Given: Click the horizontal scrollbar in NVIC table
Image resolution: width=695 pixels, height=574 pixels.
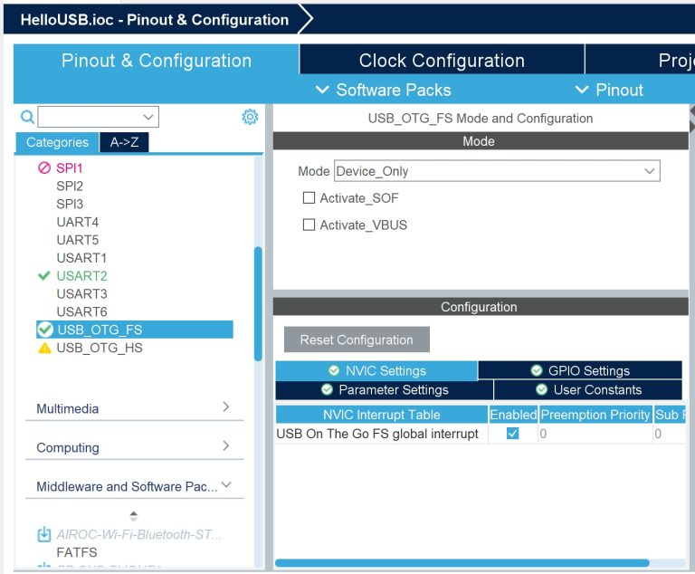Looking at the screenshot, I should pyautogui.click(x=462, y=563).
